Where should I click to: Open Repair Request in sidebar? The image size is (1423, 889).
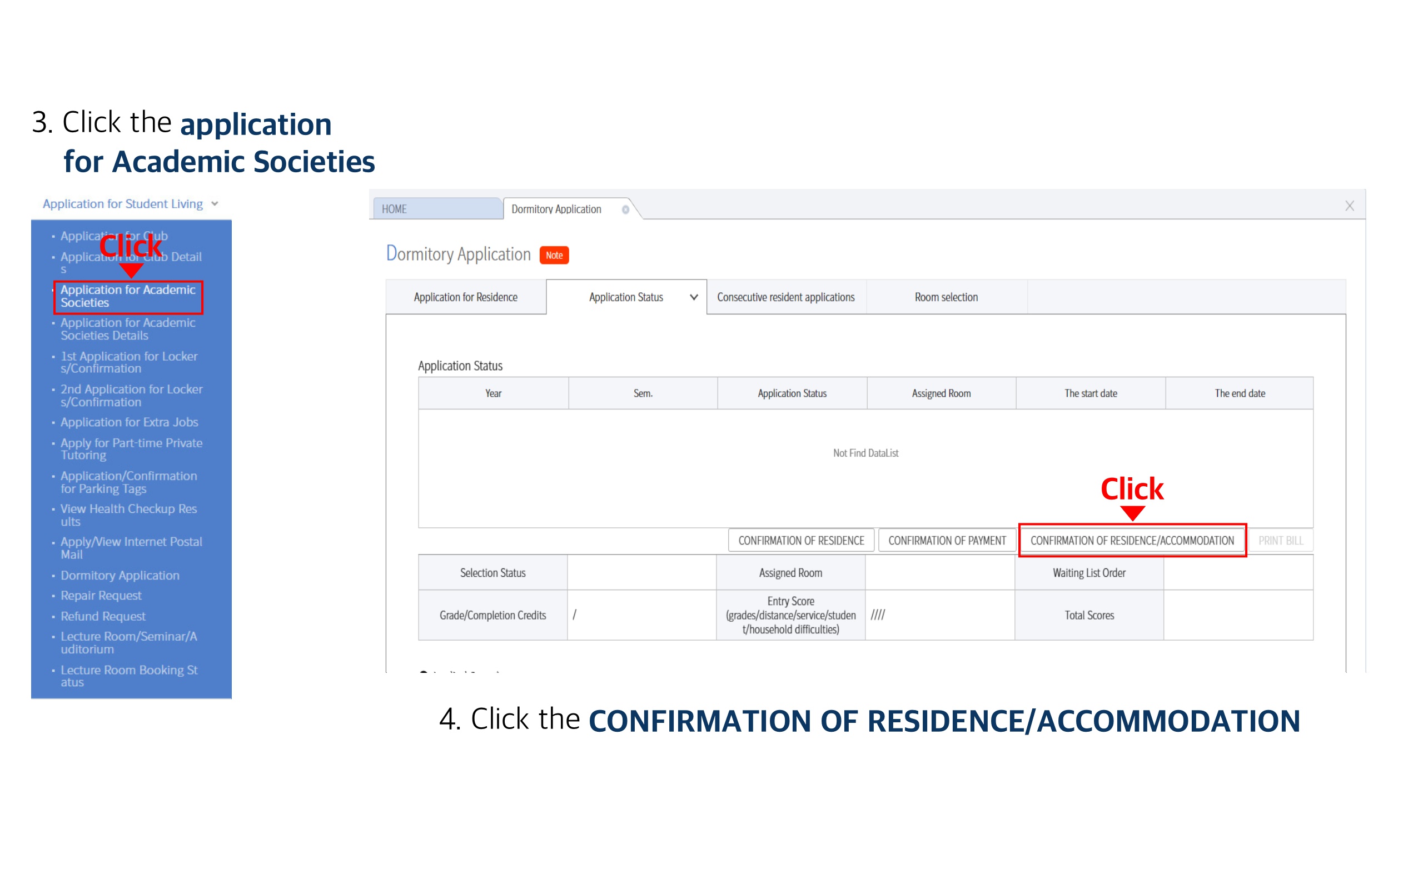point(101,596)
